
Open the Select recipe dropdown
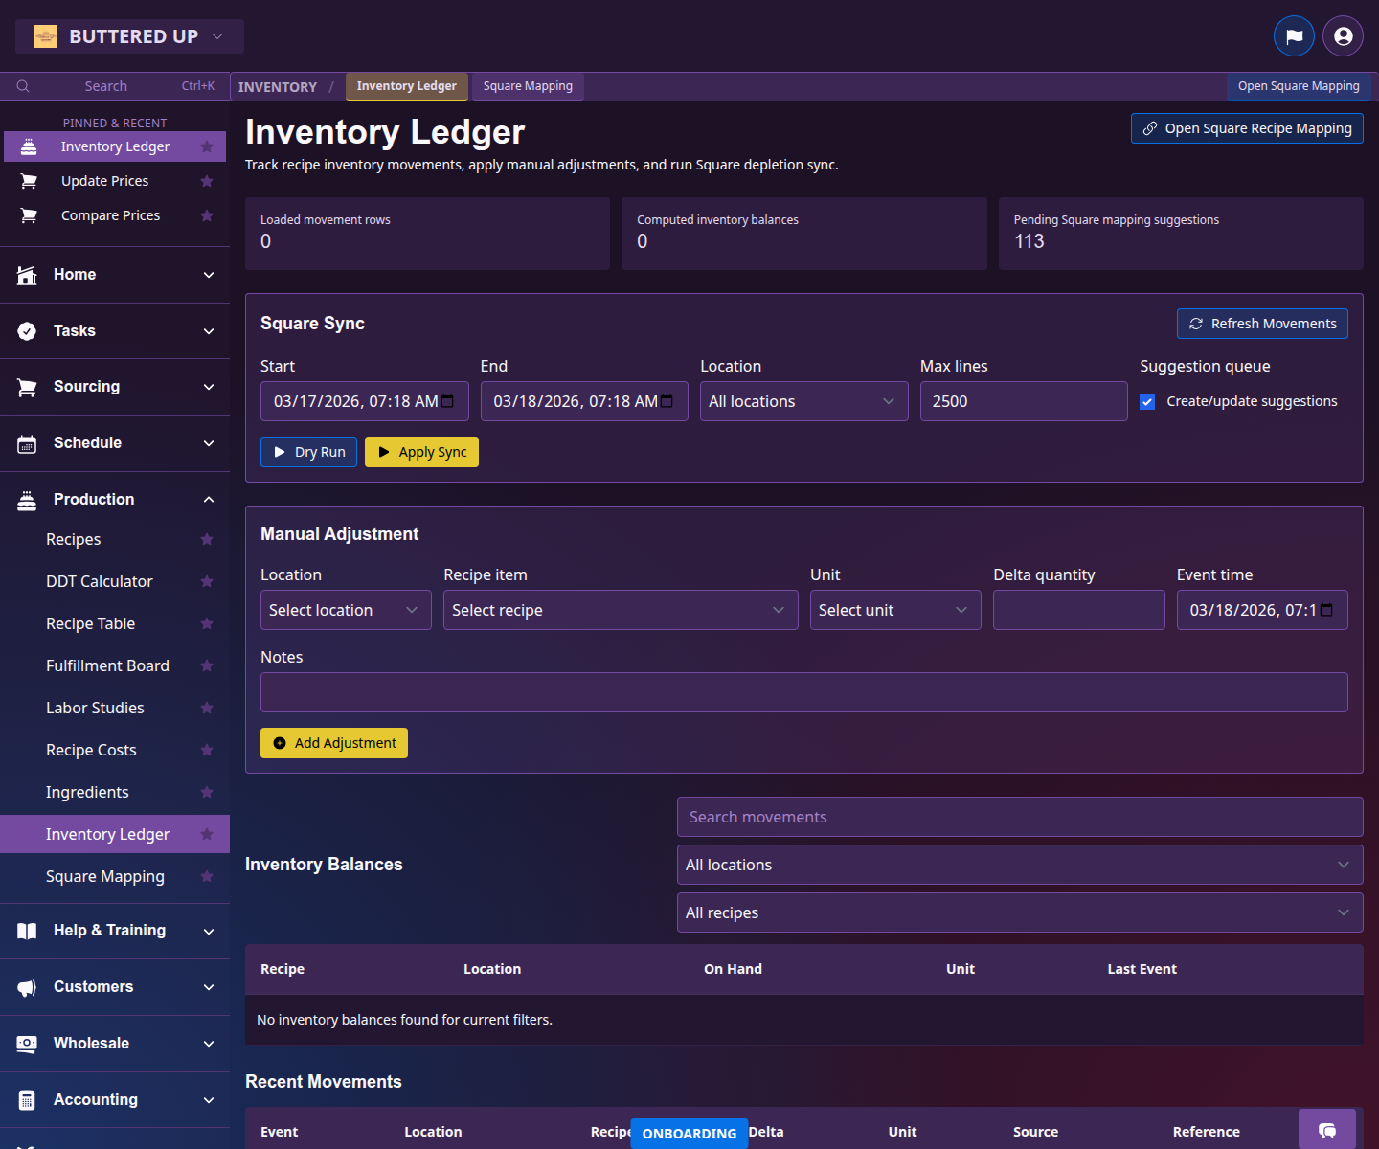[620, 610]
